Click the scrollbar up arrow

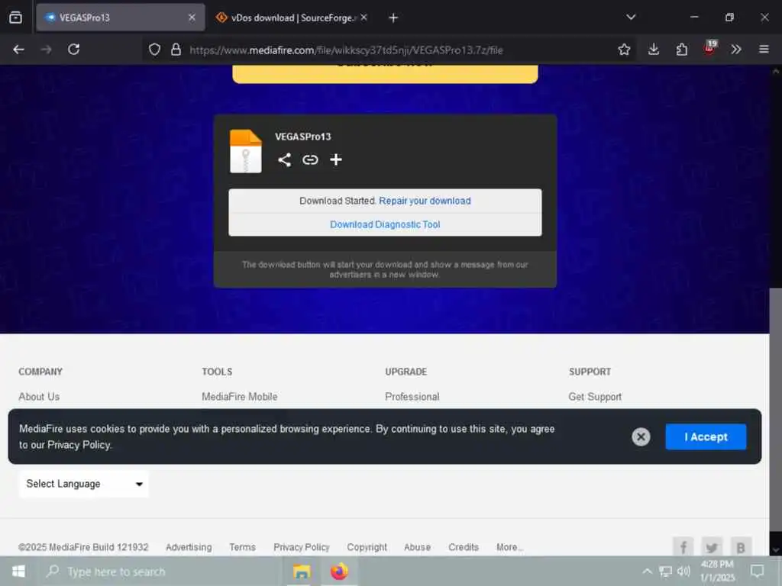776,71
